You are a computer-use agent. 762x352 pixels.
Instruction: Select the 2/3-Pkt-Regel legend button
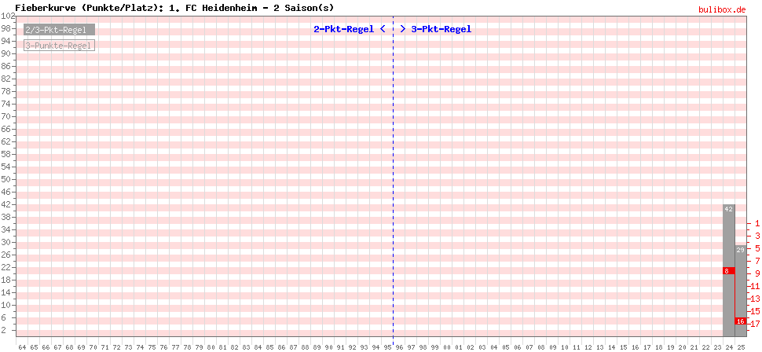(59, 30)
